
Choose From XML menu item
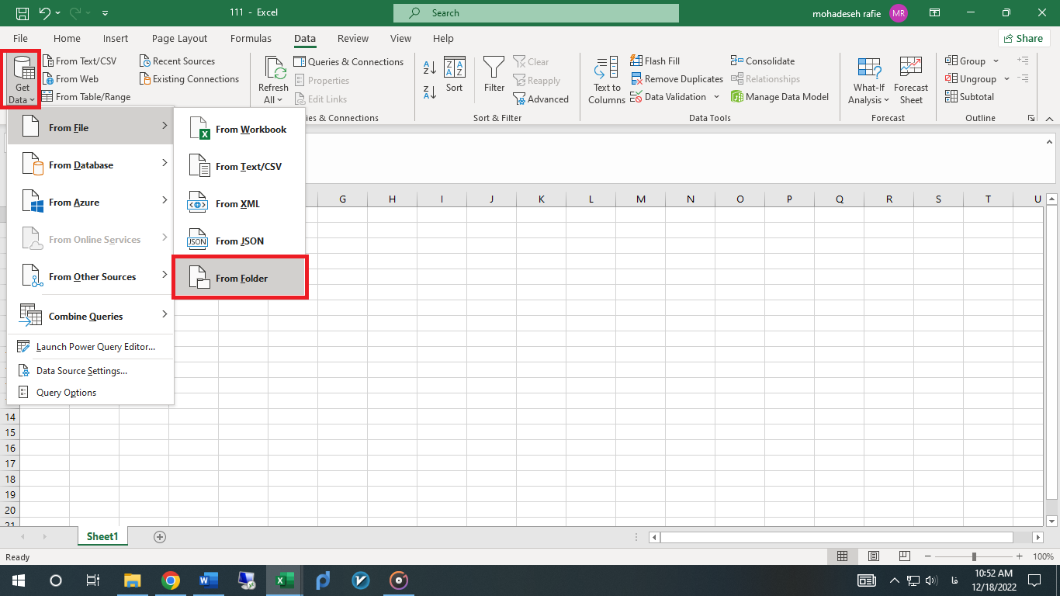(240, 204)
